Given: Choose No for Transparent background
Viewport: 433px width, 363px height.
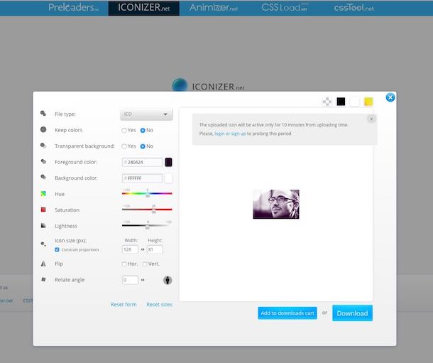Looking at the screenshot, I should click(x=143, y=146).
